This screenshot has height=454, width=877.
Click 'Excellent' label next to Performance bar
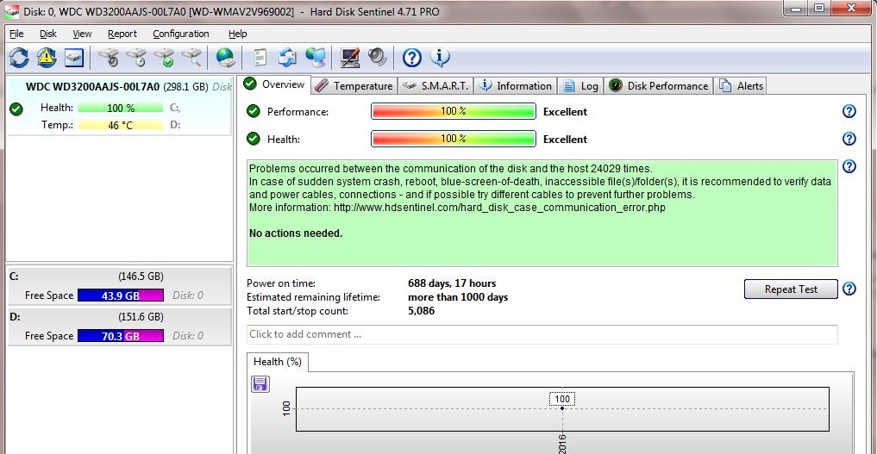565,111
